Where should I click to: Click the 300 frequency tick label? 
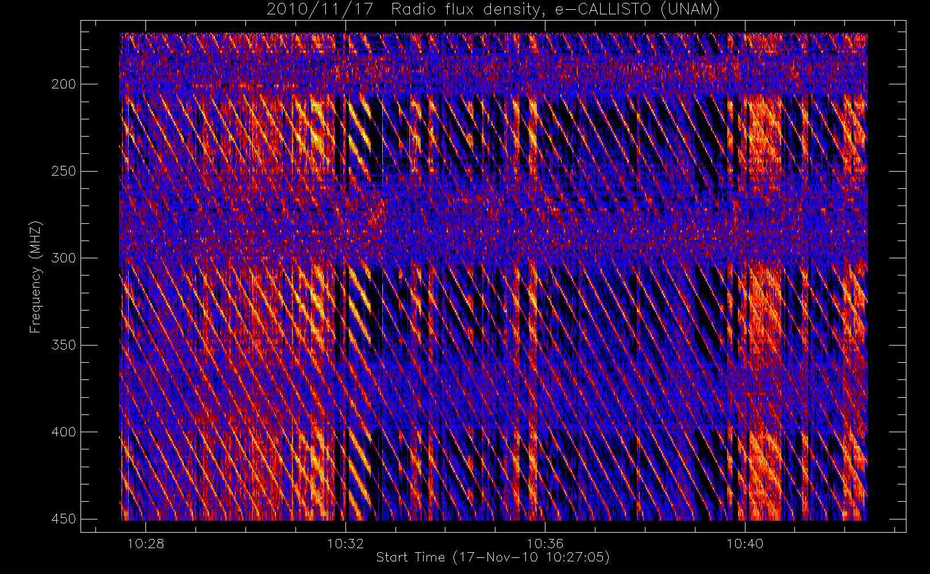point(63,258)
